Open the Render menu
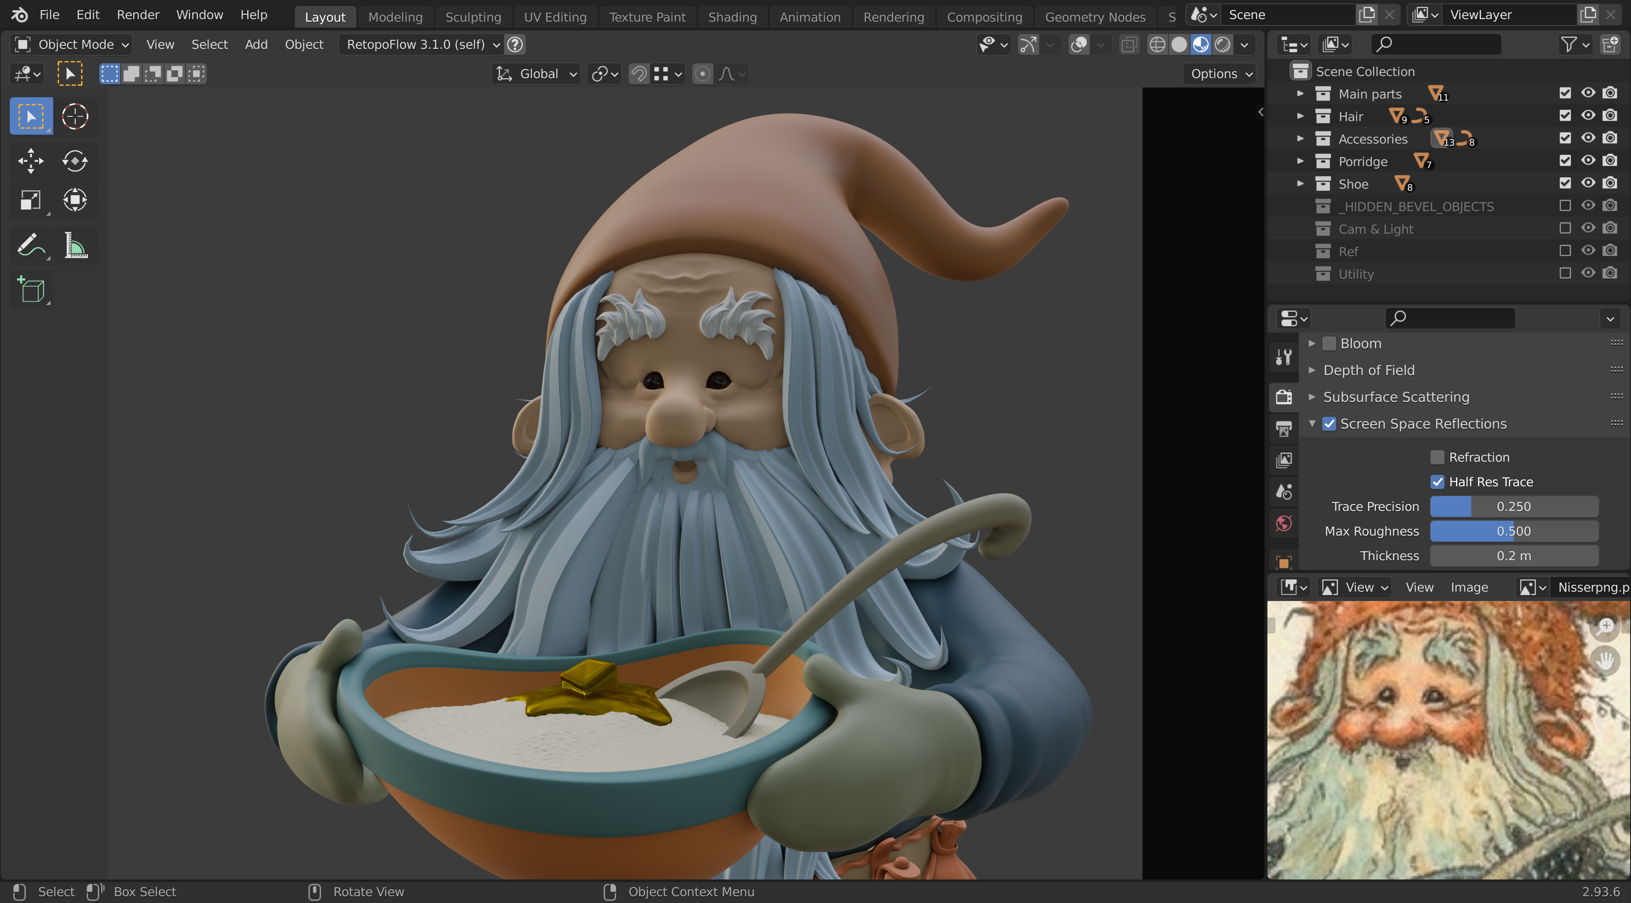Screen dimensions: 1631x903 137,14
